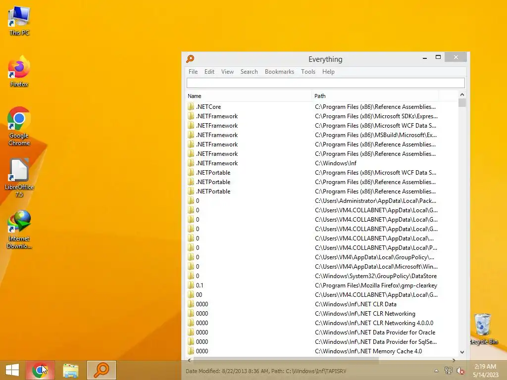Select .NETFramework folder under Microsoft SDKs path
This screenshot has height=380, width=507.
(322, 116)
